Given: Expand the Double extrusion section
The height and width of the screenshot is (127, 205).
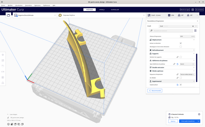Looking at the screenshot, I should [x=172, y=68].
